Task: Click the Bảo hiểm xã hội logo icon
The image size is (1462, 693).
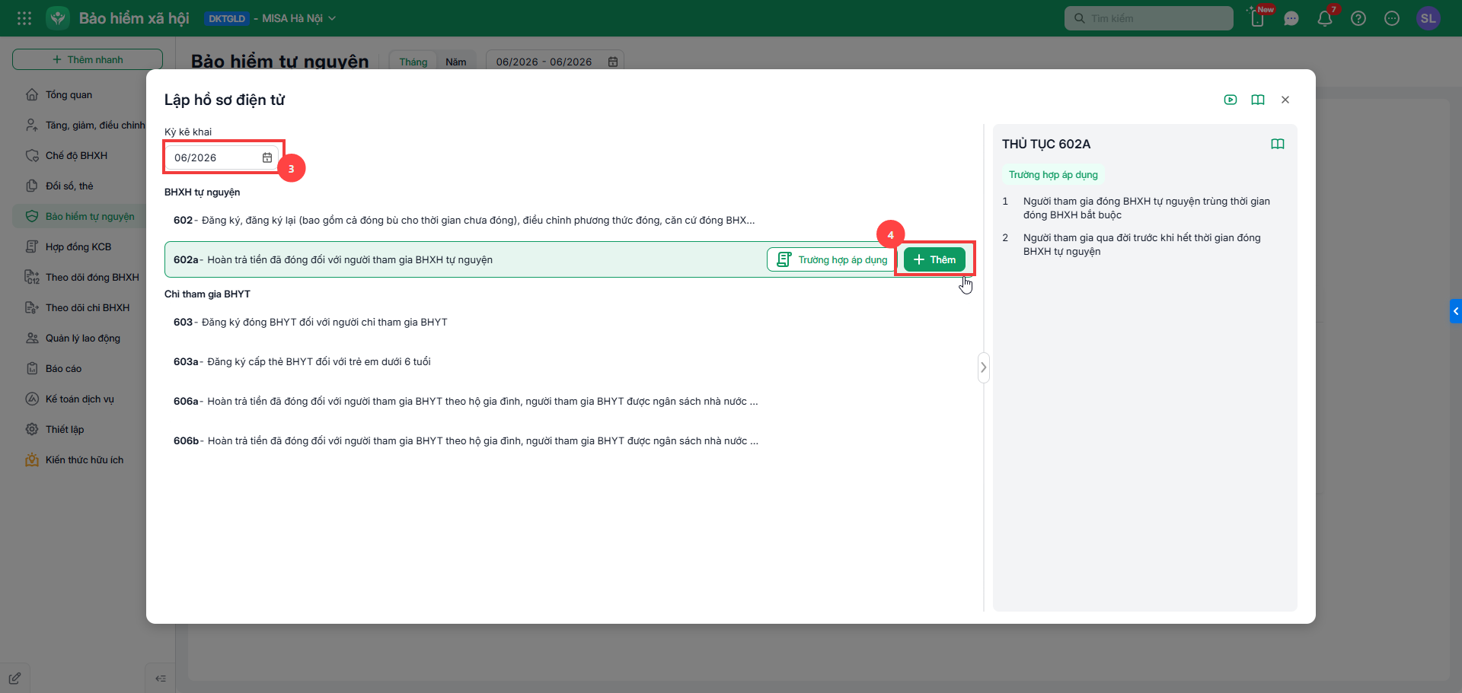Action: tap(58, 18)
